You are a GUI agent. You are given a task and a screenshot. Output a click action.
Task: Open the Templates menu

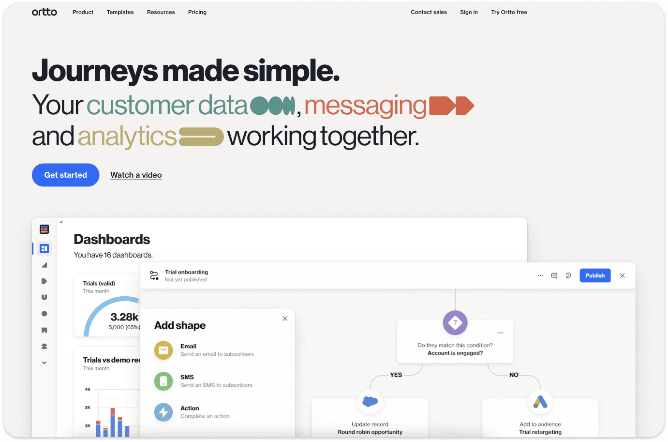tap(120, 12)
